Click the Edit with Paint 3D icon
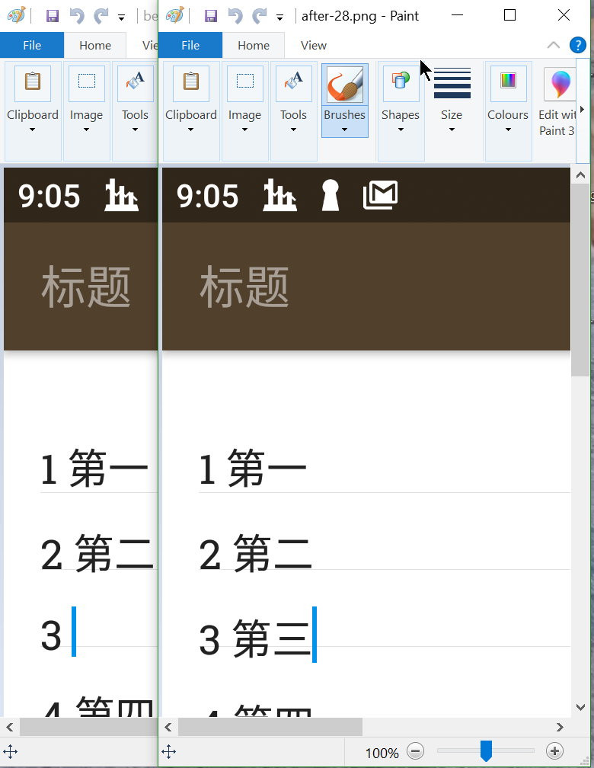The height and width of the screenshot is (768, 594). pos(560,85)
